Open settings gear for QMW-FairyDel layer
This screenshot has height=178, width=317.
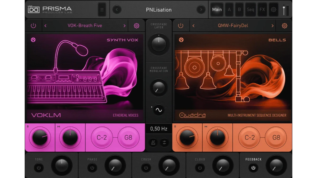(284, 26)
